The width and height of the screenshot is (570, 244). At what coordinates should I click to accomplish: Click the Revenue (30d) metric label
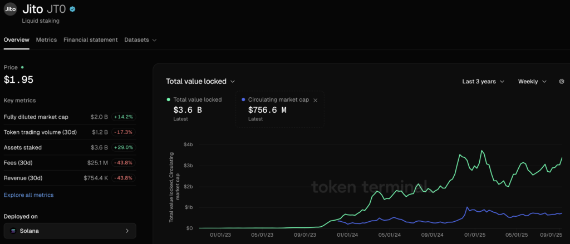[x=23, y=178]
